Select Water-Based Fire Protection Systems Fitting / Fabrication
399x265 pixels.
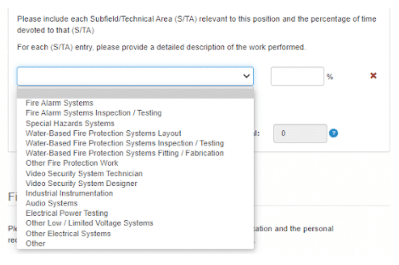[125, 153]
